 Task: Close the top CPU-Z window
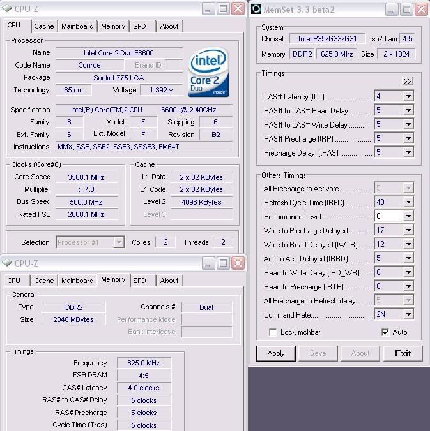[238, 9]
